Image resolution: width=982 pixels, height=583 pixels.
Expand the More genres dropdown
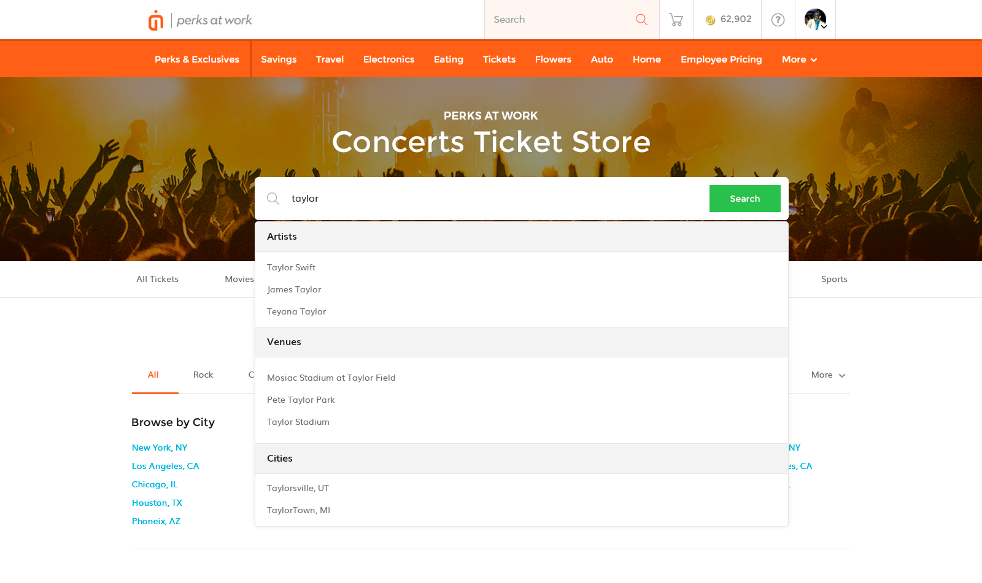pyautogui.click(x=828, y=375)
